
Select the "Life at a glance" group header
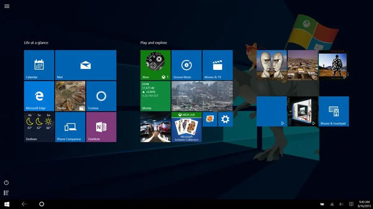[x=36, y=43]
